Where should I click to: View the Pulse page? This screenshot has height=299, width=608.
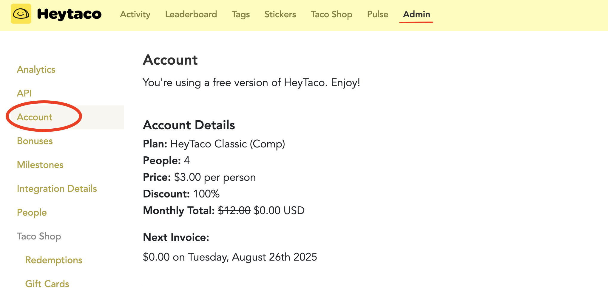(x=378, y=14)
